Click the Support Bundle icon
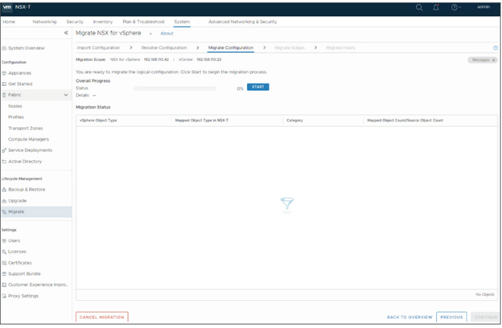 coord(4,274)
